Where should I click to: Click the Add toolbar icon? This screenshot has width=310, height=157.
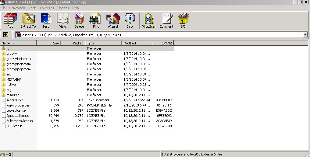click(10, 20)
